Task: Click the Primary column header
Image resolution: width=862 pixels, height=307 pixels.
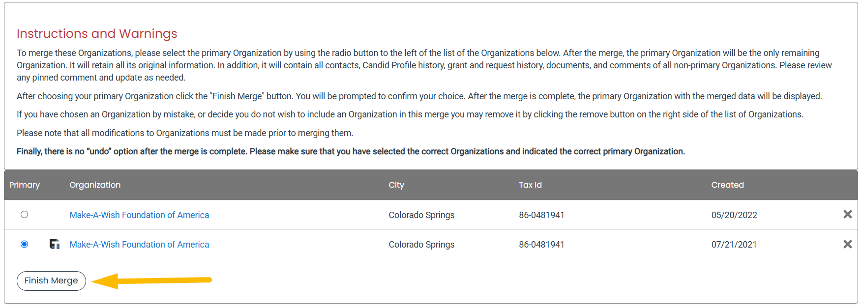Action: pos(25,185)
